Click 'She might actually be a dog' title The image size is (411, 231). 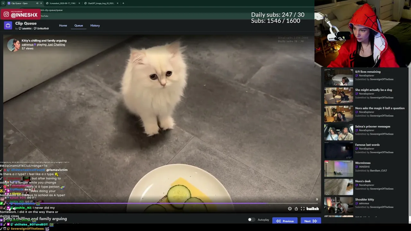pos(373,90)
